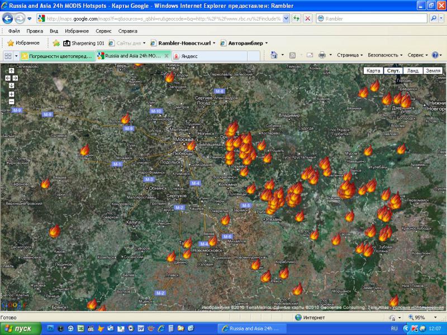
Task: Open the Quick Tabs grid icon
Action: 8,56
